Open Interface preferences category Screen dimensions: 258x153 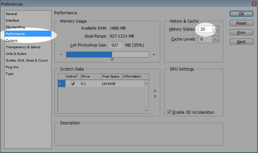[12, 21]
